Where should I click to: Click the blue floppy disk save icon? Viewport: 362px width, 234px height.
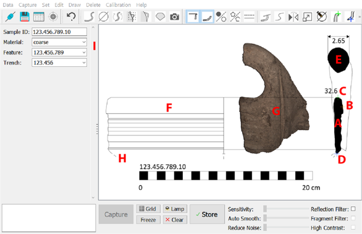24,17
